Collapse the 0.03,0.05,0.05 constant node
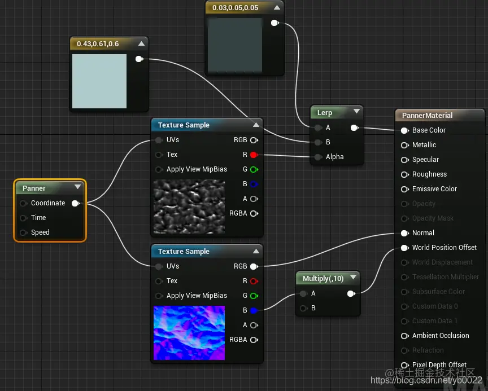This screenshot has height=391, width=488. (277, 7)
